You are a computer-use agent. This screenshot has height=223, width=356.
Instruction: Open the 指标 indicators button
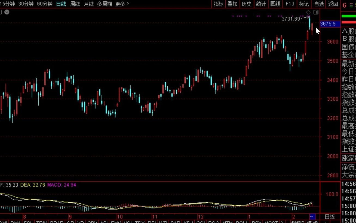pyautogui.click(x=219, y=4)
